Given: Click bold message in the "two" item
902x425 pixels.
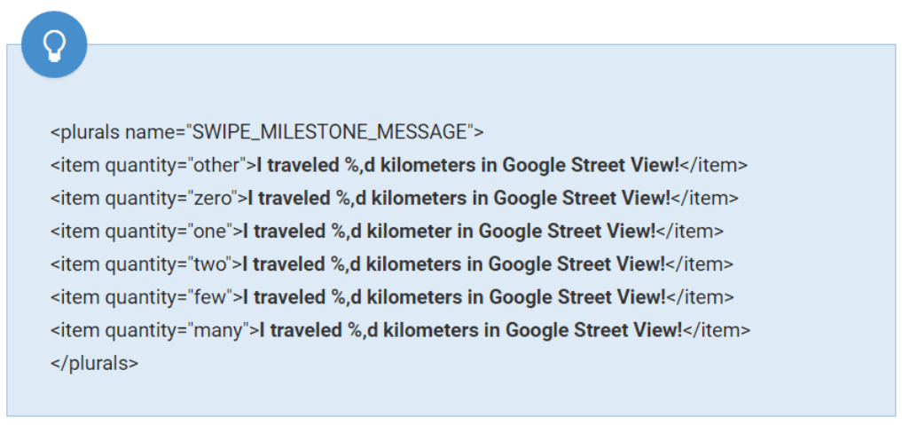Looking at the screenshot, I should tap(453, 264).
